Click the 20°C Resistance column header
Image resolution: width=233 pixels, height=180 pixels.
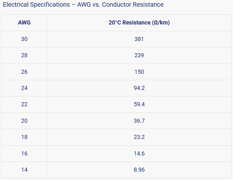click(x=139, y=23)
